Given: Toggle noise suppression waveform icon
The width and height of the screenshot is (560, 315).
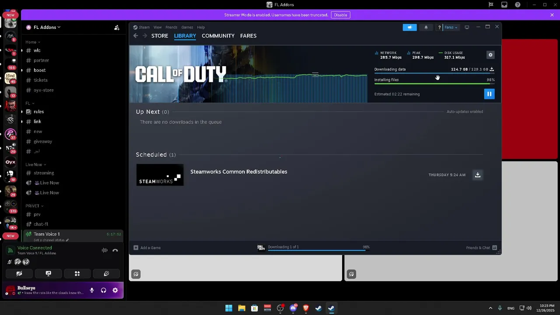Looking at the screenshot, I should pos(105,250).
